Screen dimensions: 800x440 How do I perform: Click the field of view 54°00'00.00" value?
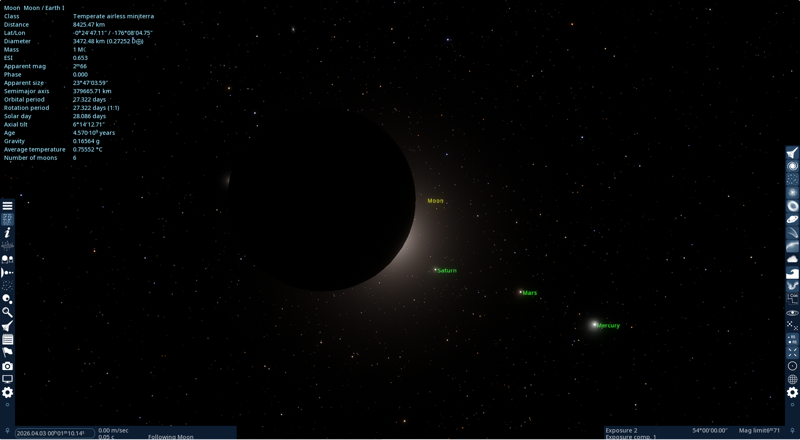point(710,430)
